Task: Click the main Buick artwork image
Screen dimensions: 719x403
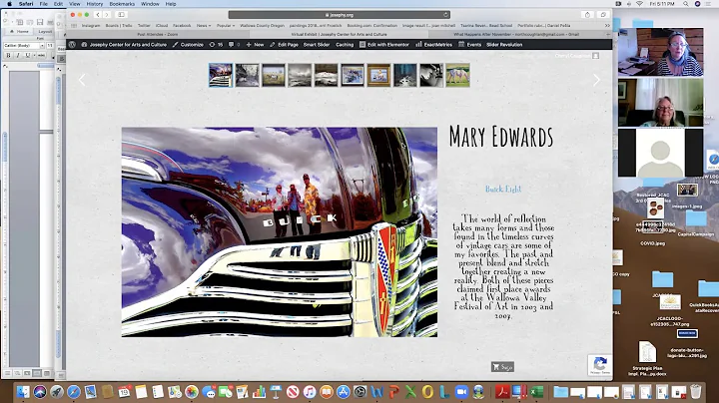Action: (x=280, y=232)
